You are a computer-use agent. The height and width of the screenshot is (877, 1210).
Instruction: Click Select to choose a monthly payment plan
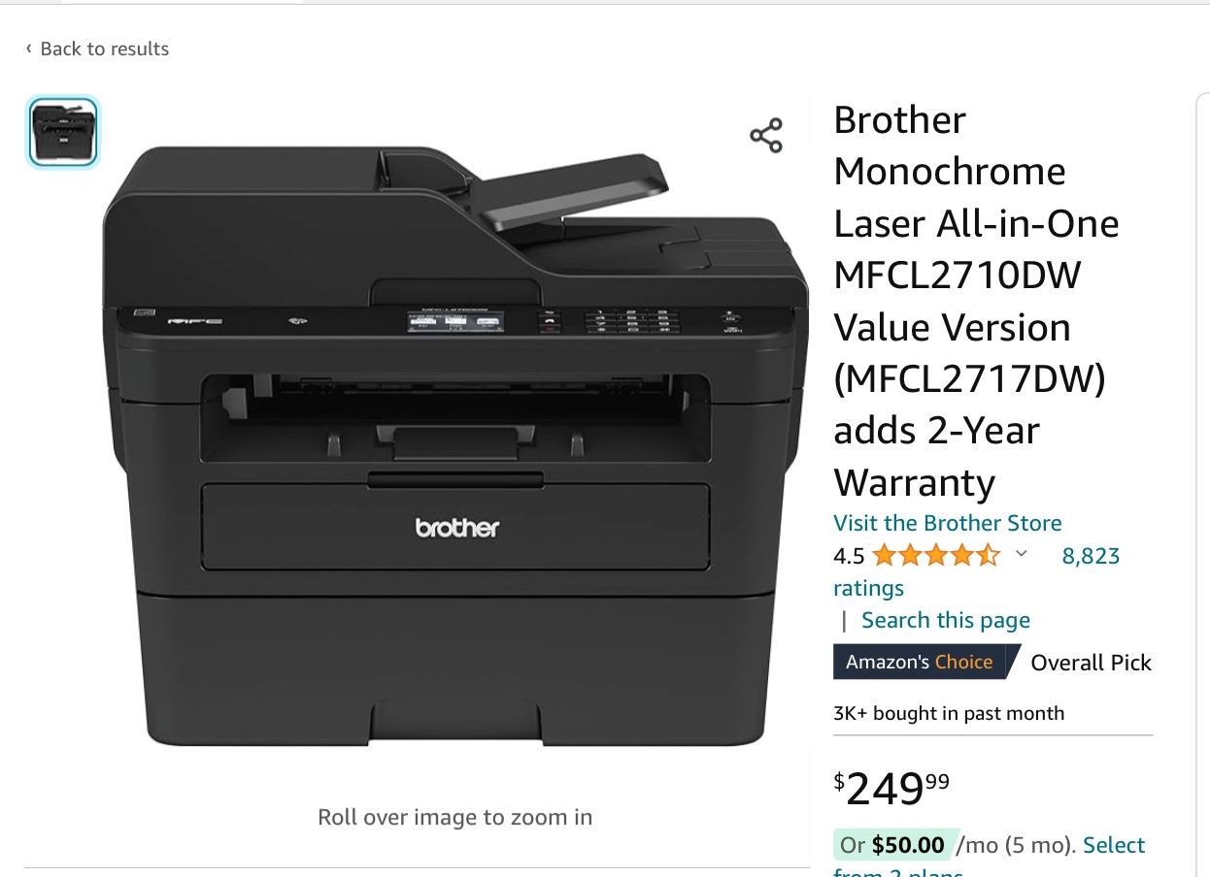click(1114, 845)
